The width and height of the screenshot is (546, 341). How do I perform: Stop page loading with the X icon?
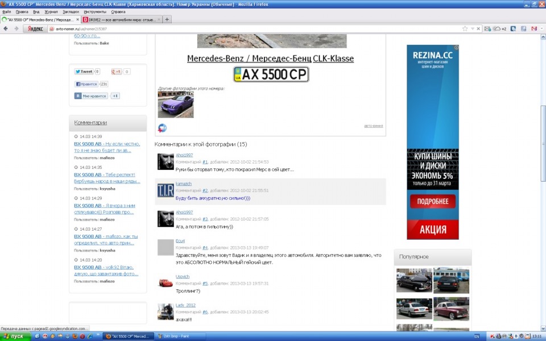(478, 28)
